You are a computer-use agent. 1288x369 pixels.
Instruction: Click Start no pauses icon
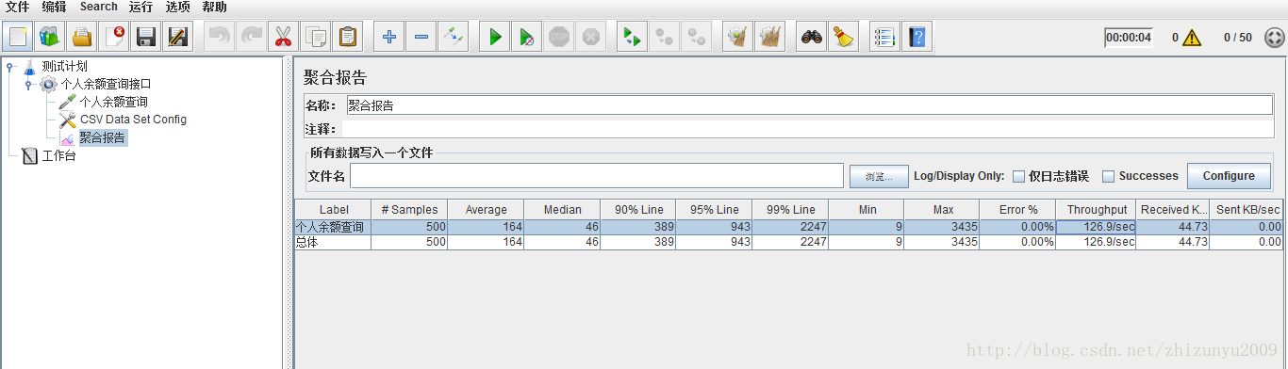[527, 38]
